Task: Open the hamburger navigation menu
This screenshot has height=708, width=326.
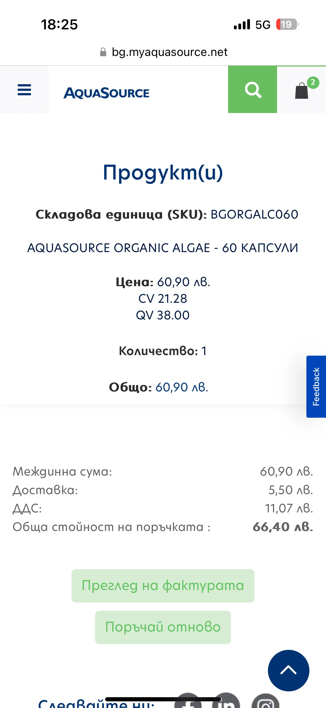Action: 24,90
